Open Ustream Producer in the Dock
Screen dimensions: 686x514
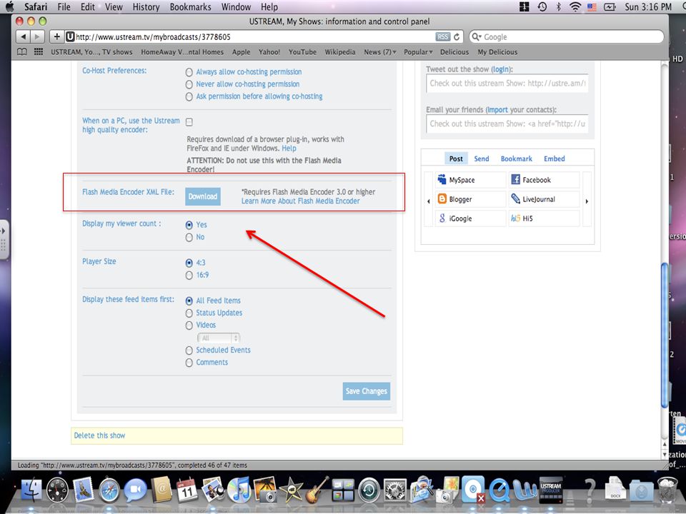(551, 490)
